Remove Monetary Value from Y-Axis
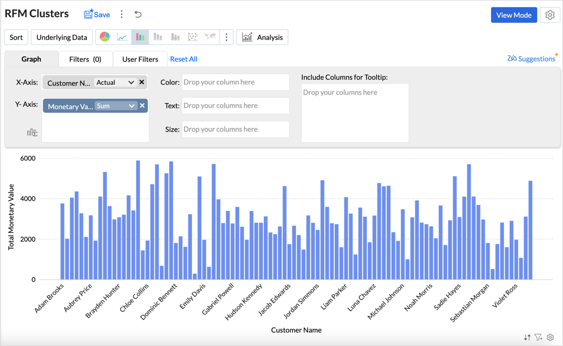The height and width of the screenshot is (346, 563). pos(142,106)
